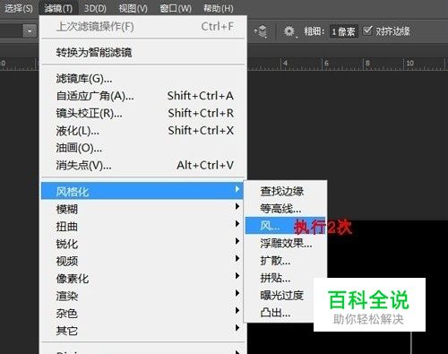Expand the 视频 video submenu
Screen dimensions: 448x354
pos(143,261)
